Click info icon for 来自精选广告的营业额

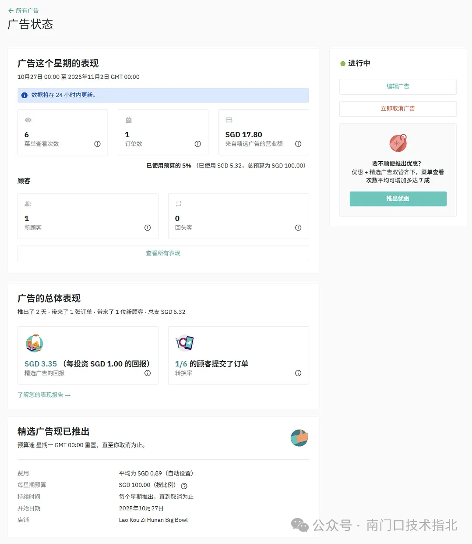coord(298,144)
